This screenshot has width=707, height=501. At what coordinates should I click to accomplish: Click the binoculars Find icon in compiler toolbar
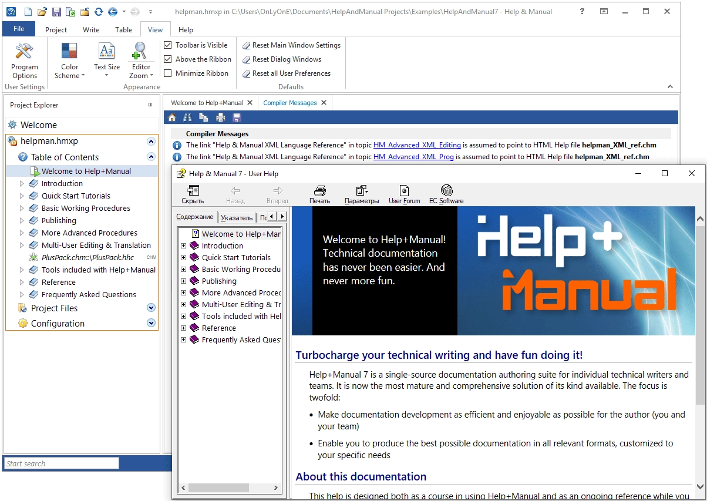click(x=188, y=117)
